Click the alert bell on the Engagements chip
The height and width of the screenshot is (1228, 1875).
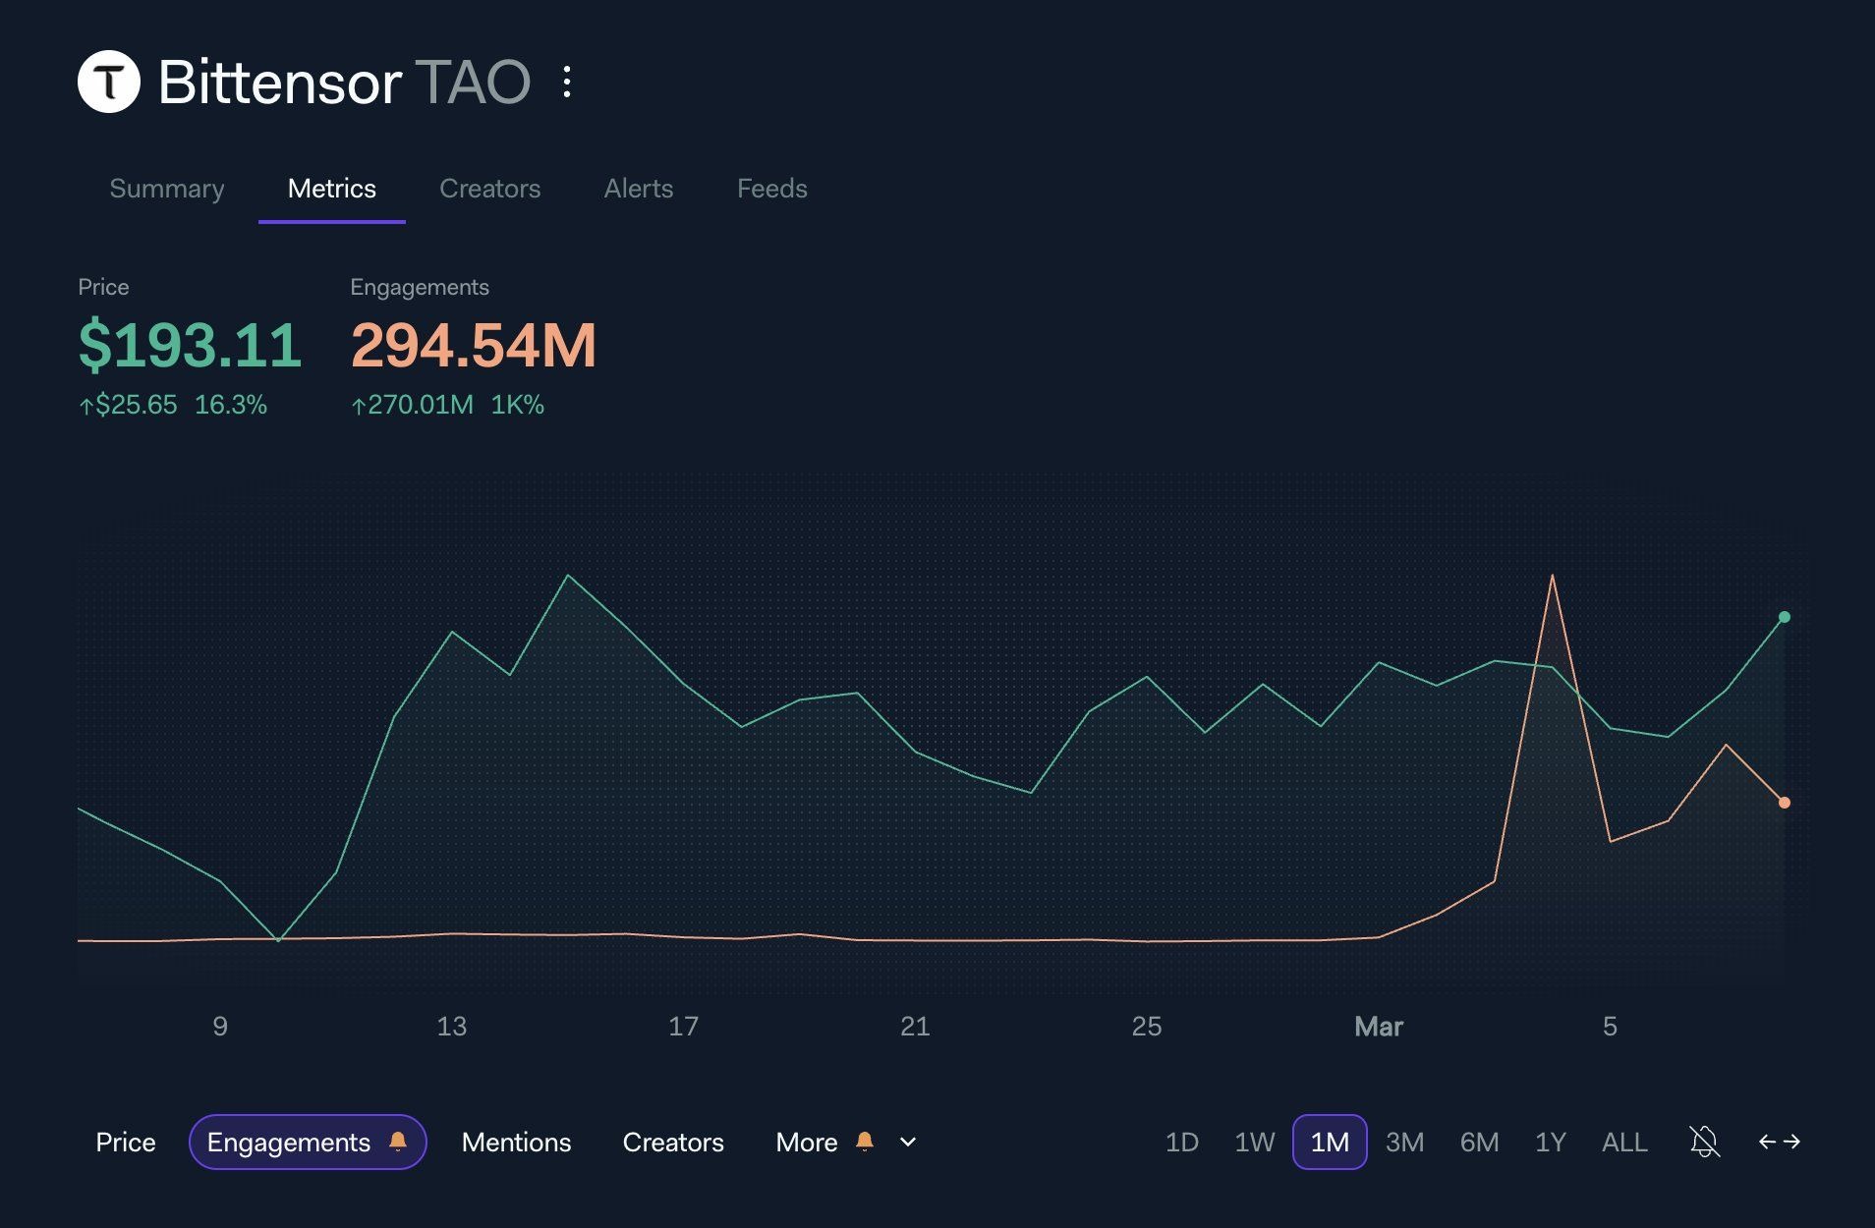pos(399,1142)
